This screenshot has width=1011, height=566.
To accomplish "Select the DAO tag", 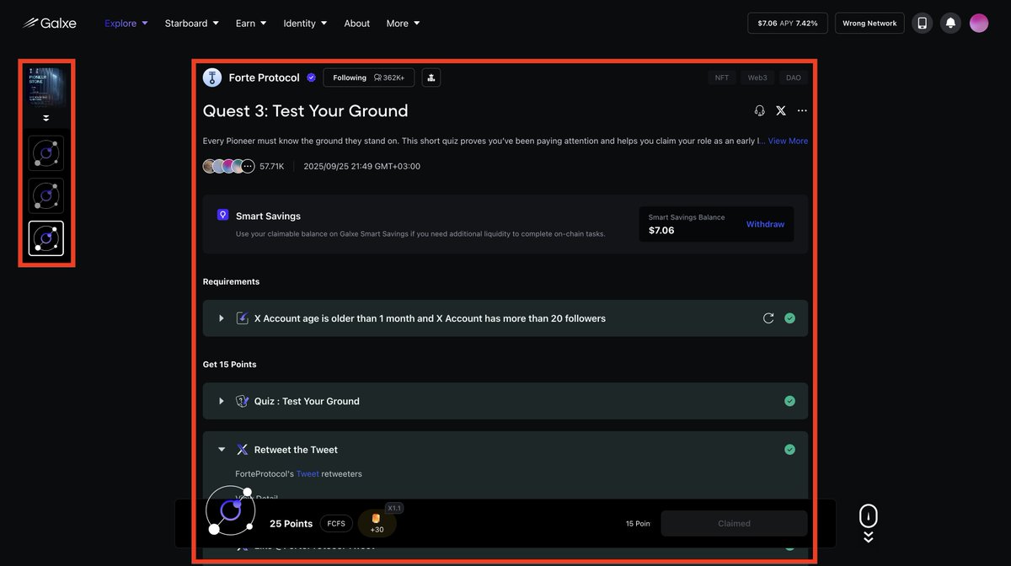I will (x=794, y=77).
